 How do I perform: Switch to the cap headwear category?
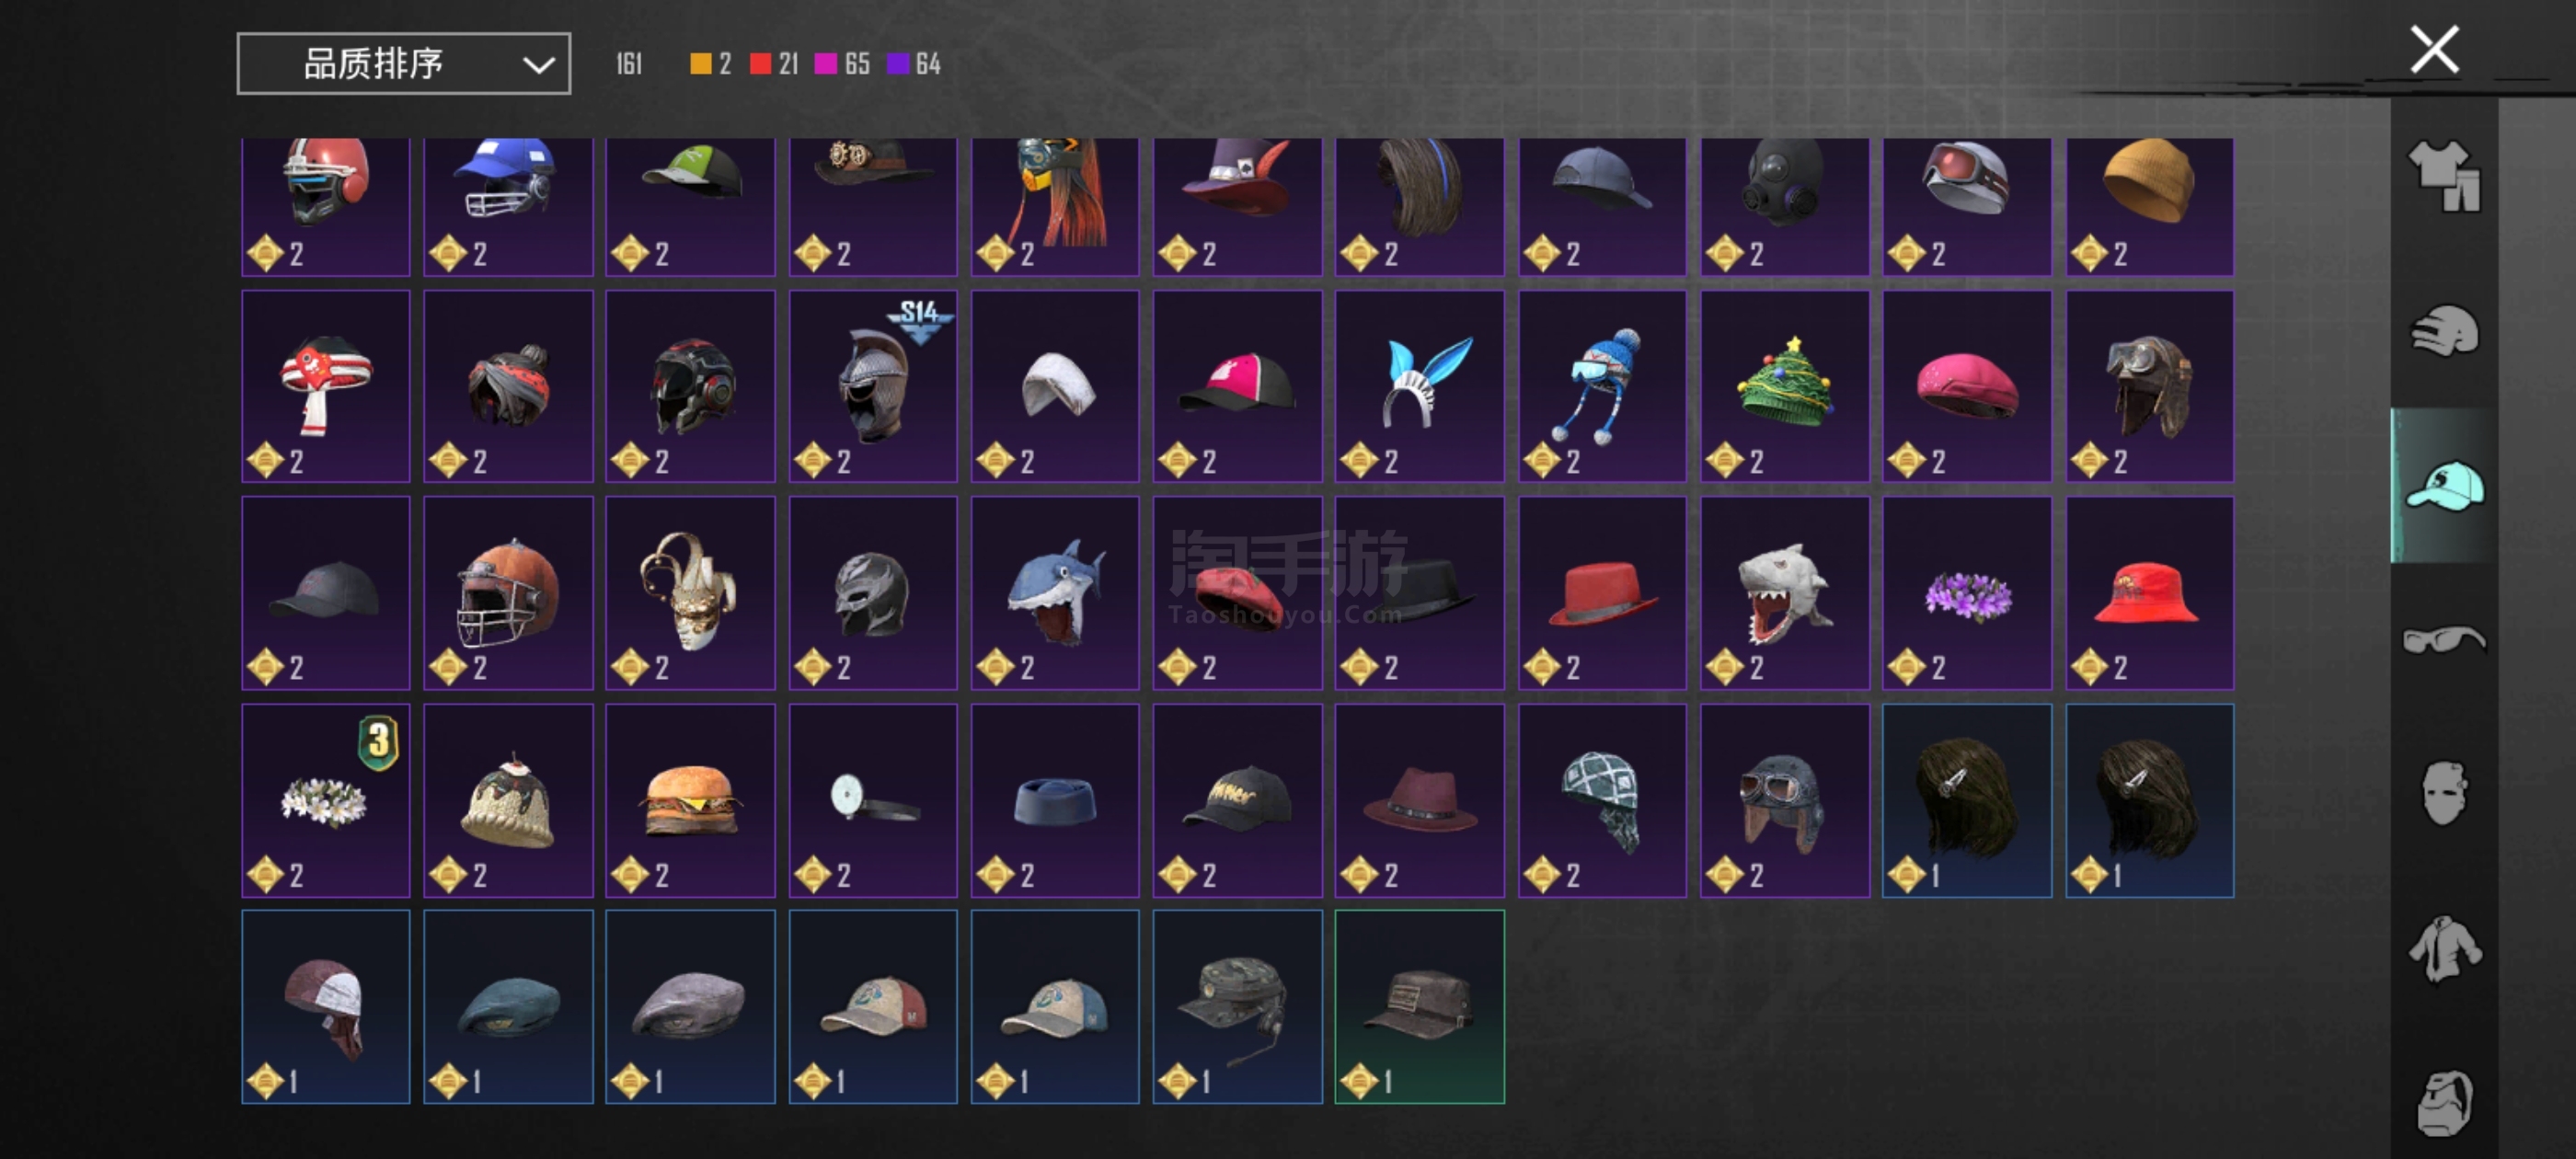tap(2444, 485)
